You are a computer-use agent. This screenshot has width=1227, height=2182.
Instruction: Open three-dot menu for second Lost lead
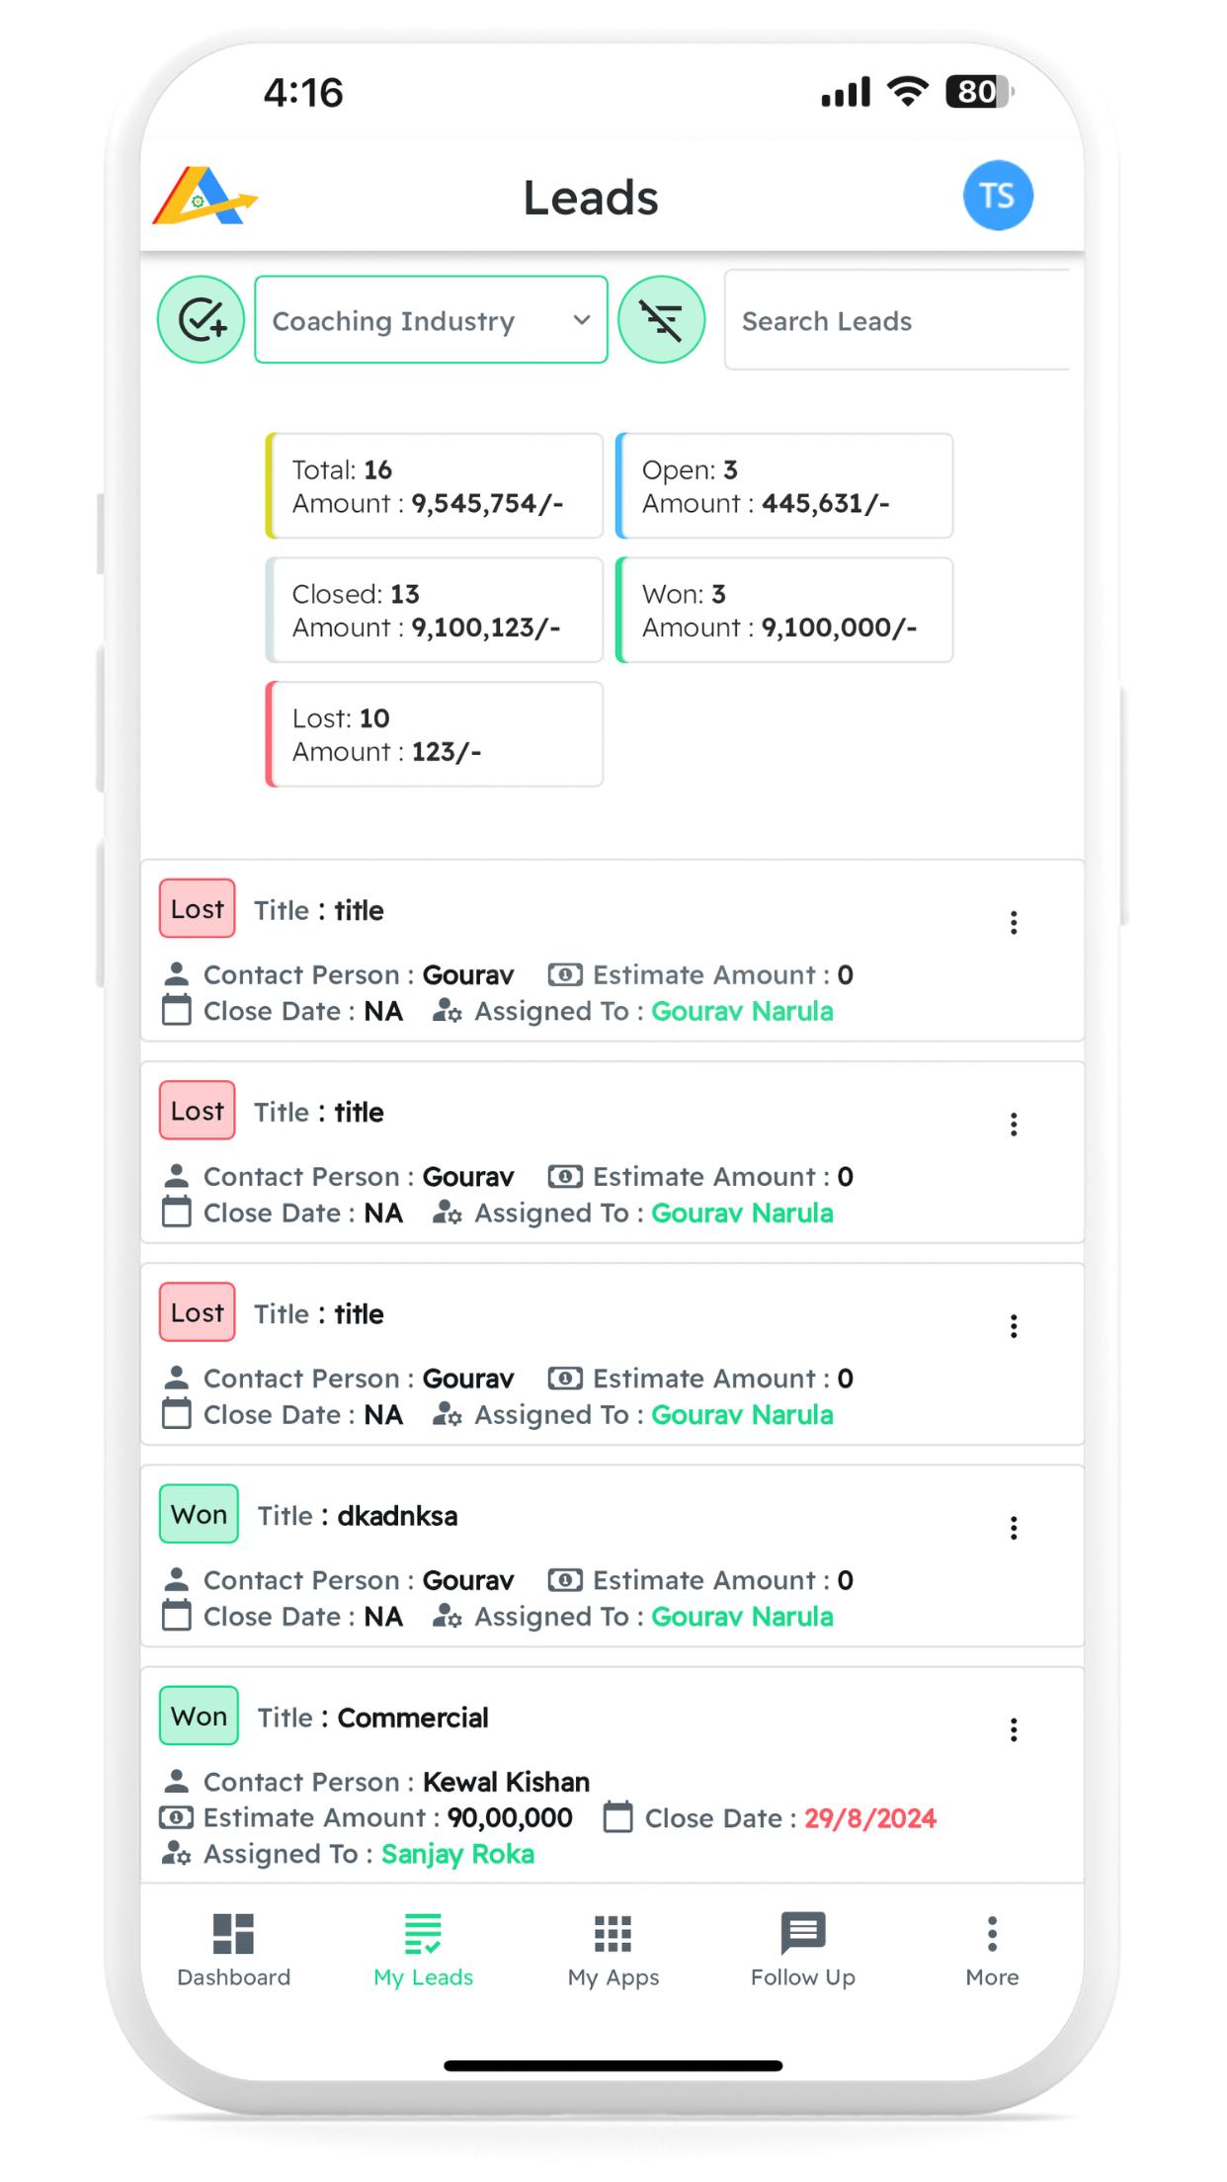point(1014,1125)
